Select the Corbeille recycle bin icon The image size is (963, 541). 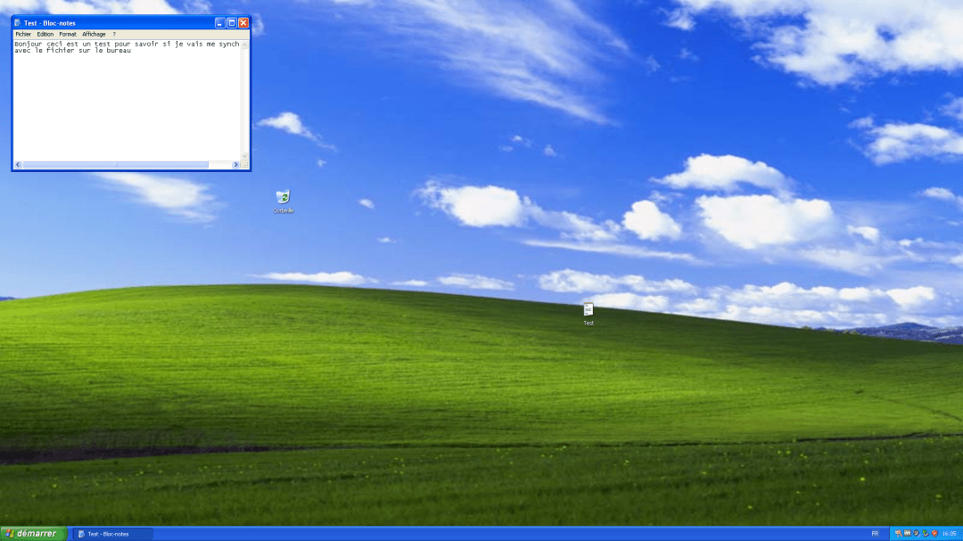pyautogui.click(x=283, y=199)
